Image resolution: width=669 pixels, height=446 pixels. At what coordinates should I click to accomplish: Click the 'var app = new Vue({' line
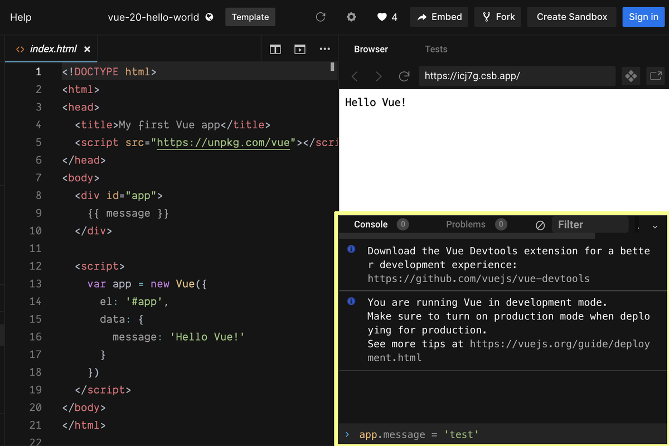[147, 284]
